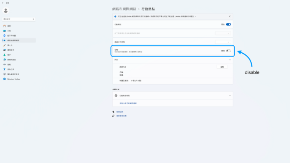Click the user account avatar

tap(6, 10)
